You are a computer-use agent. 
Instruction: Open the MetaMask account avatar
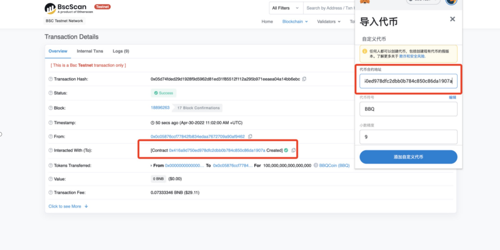[x=451, y=2]
